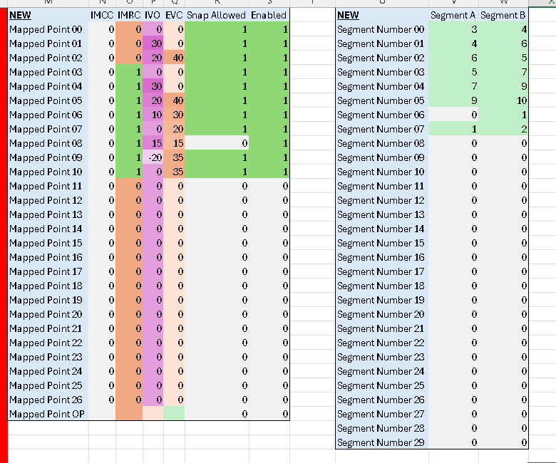The height and width of the screenshot is (463, 556).
Task: Click the IMRC cell for Mapped Point 03
Action: tap(129, 72)
